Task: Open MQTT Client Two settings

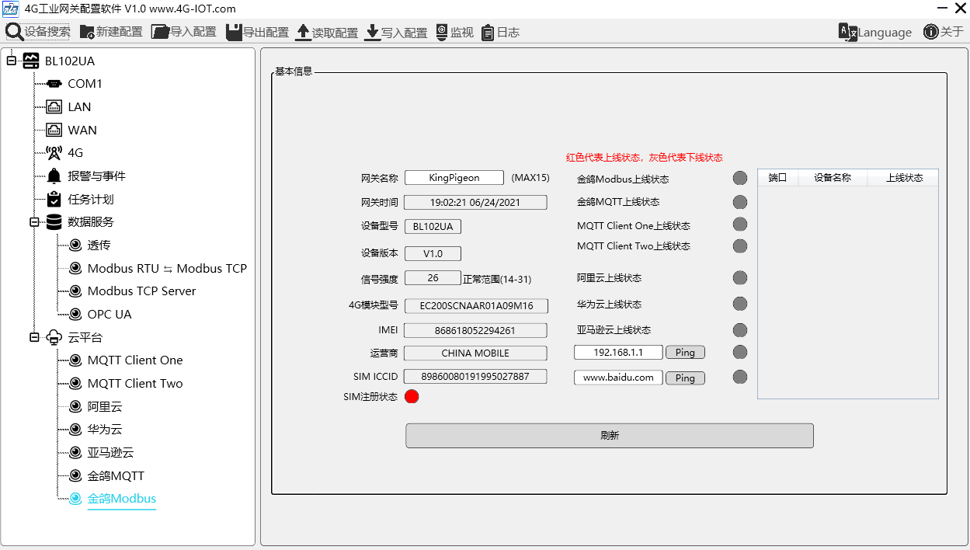Action: coord(135,383)
